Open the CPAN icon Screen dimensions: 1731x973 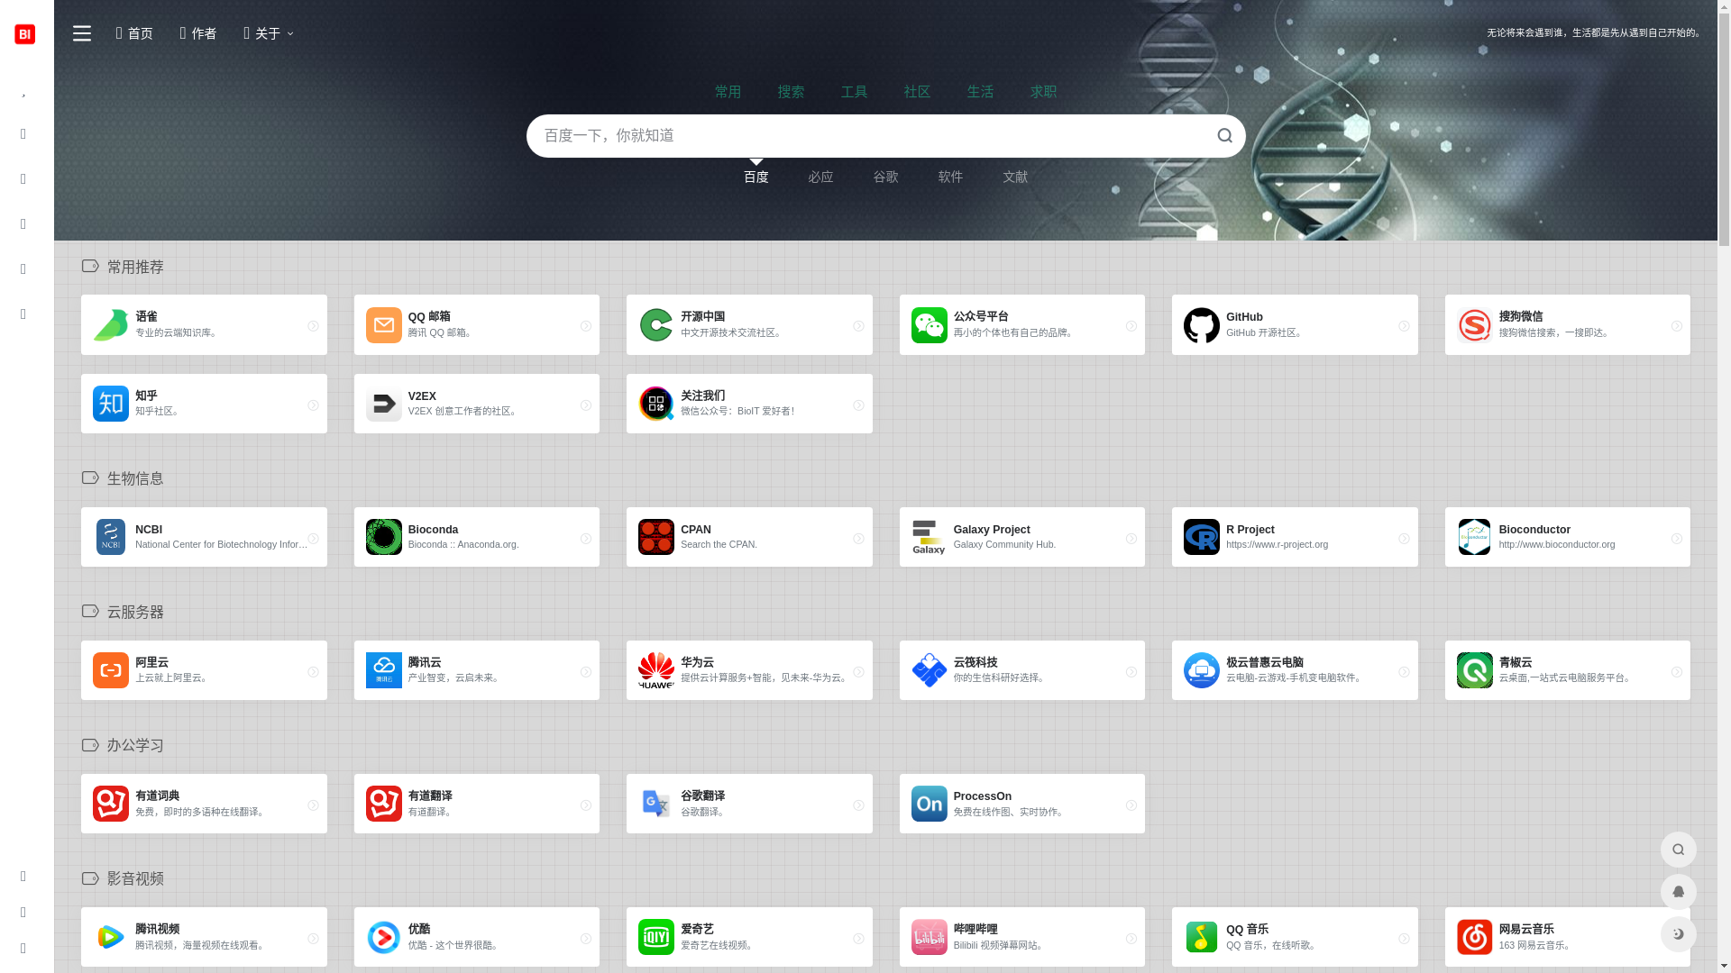pyautogui.click(x=656, y=537)
